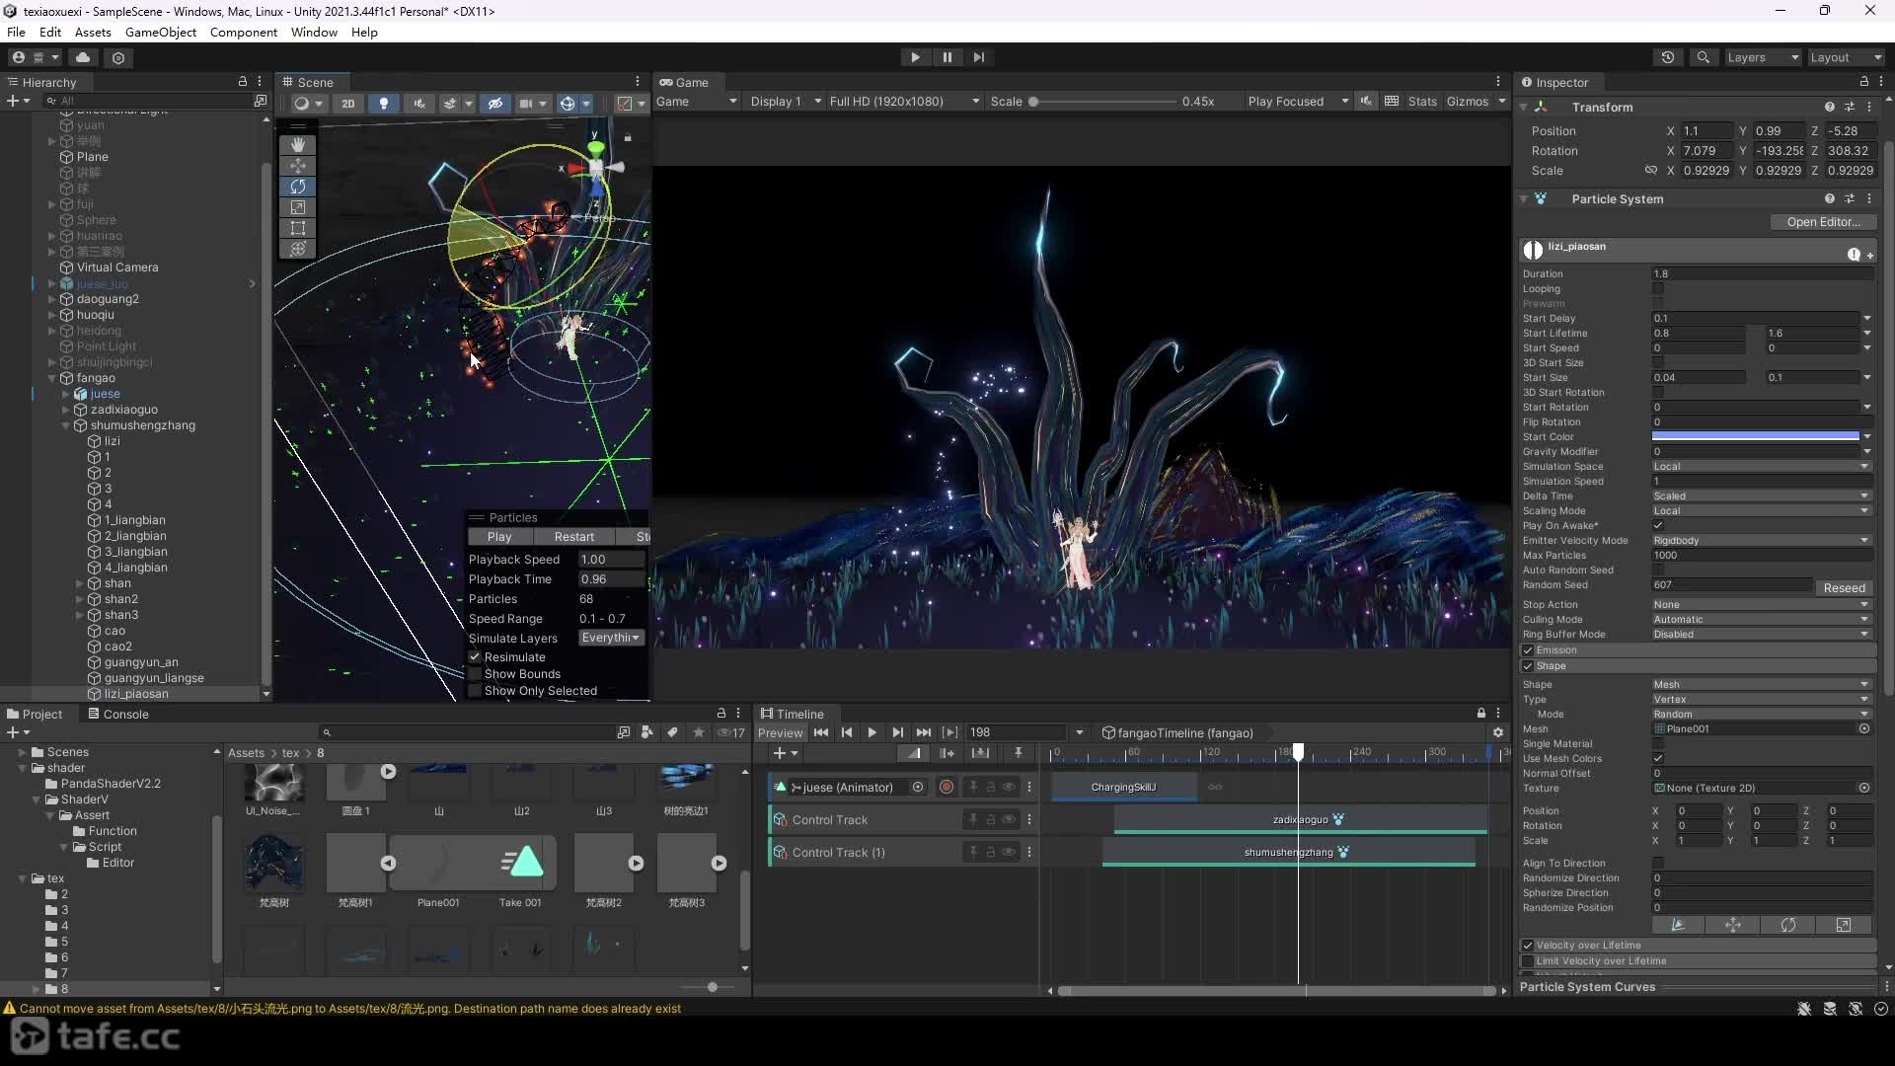Select the Rect tool in Scene toolbar
This screenshot has height=1066, width=1895.
pyautogui.click(x=298, y=228)
